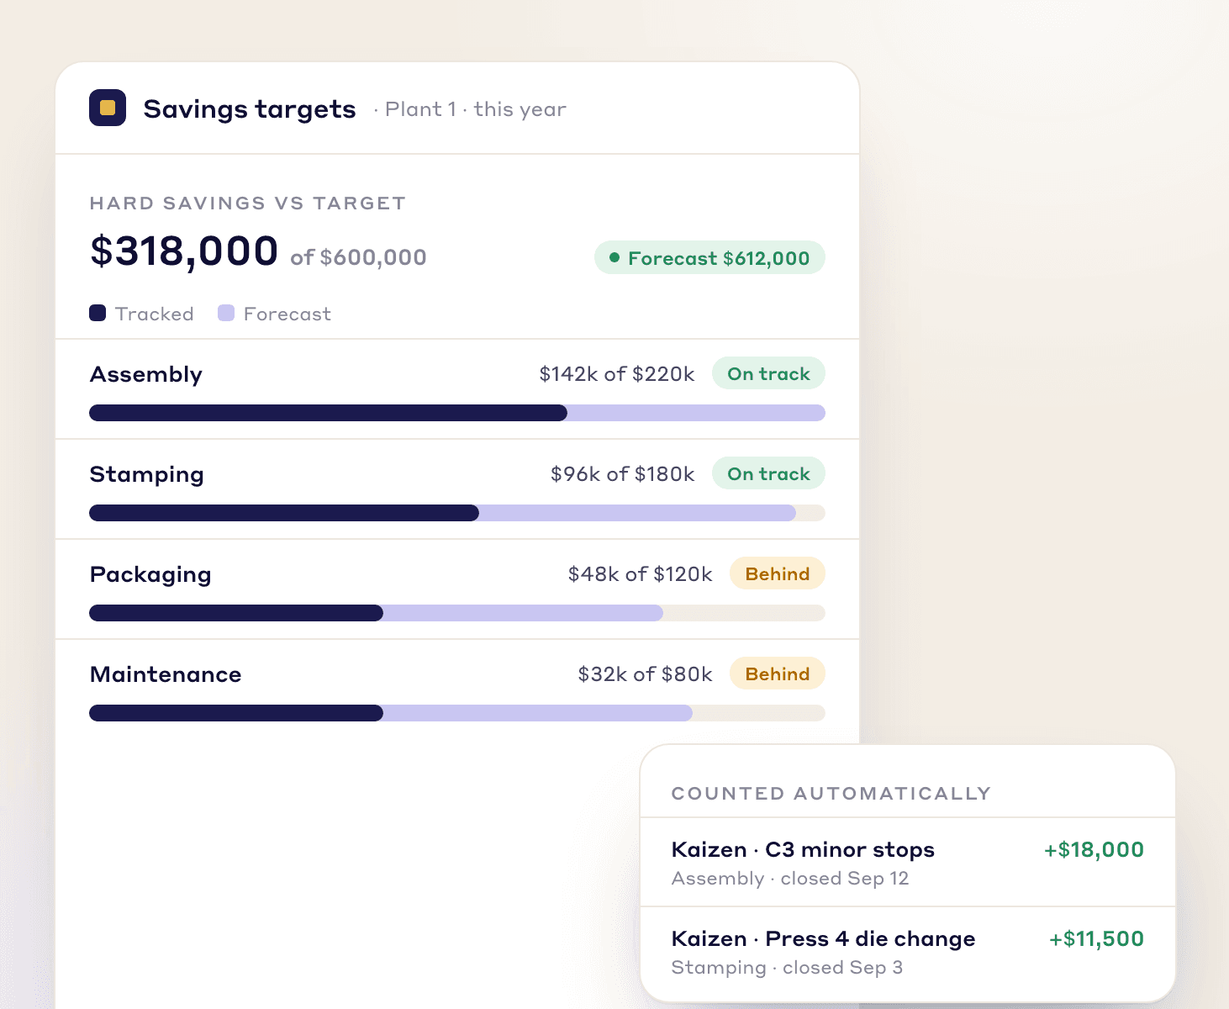Viewport: 1229px width, 1009px height.
Task: Click 'Stamping · closed Sep 3' detail
Action: pos(787,968)
